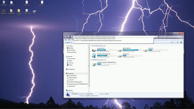Select the converted music folder on desktop
This screenshot has width=194, height=109.
19,12
